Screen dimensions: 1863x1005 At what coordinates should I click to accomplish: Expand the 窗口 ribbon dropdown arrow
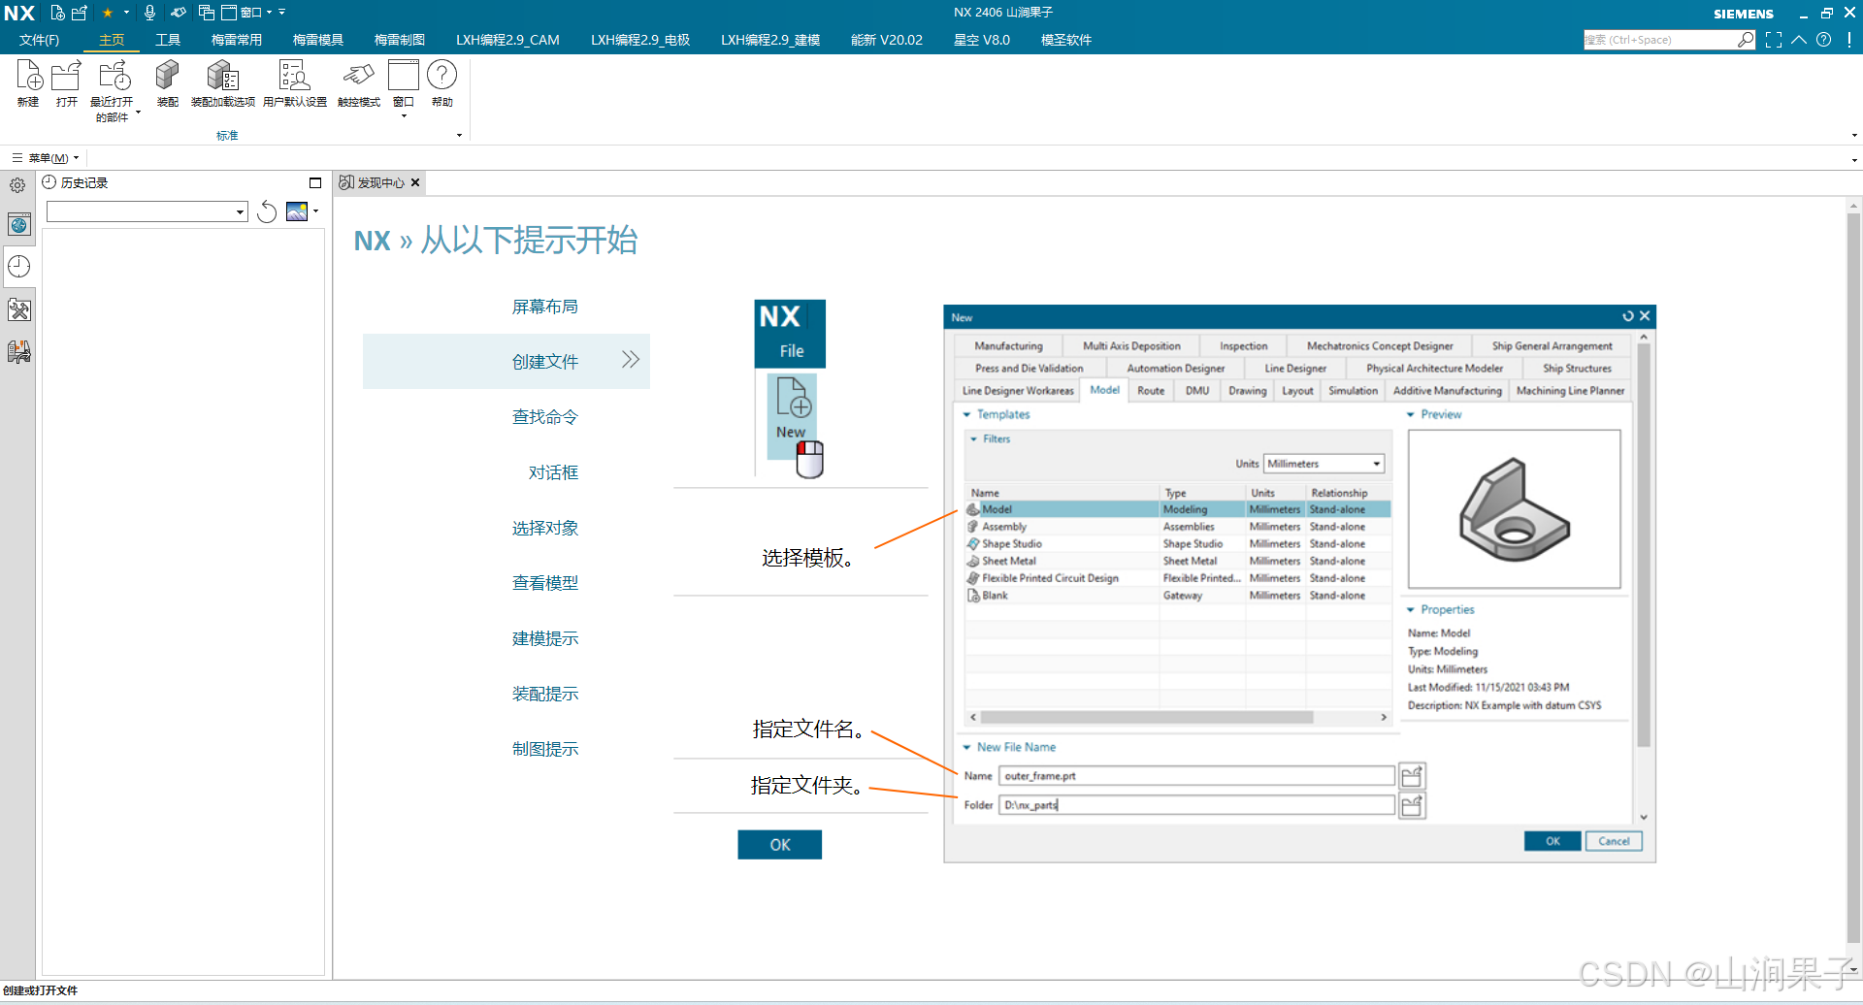(404, 116)
